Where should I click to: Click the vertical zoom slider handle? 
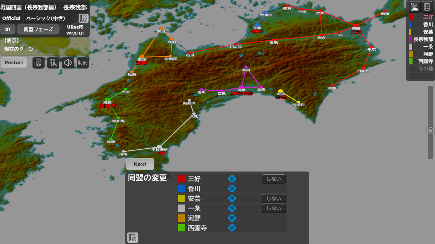431,131
